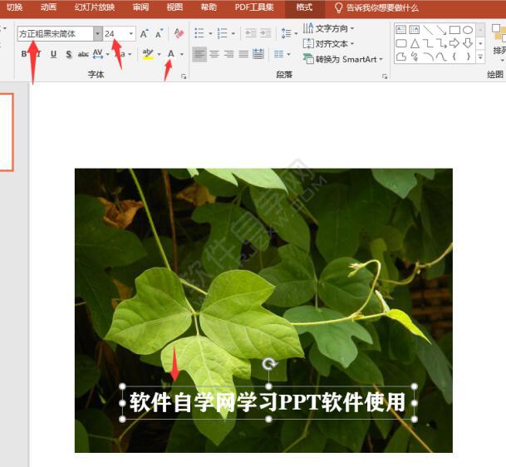Expand the shapes gallery more button
This screenshot has width=506, height=467.
click(x=480, y=57)
